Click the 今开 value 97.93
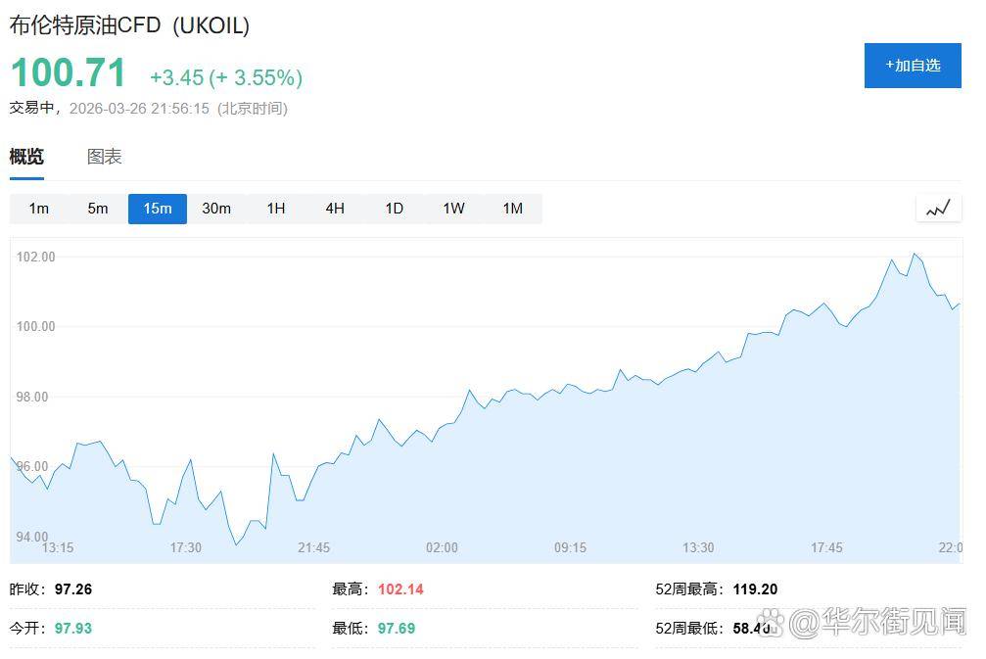Image resolution: width=986 pixels, height=659 pixels. [x=71, y=628]
